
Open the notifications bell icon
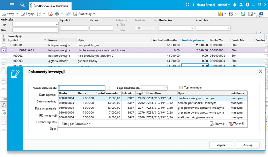tap(235, 5)
